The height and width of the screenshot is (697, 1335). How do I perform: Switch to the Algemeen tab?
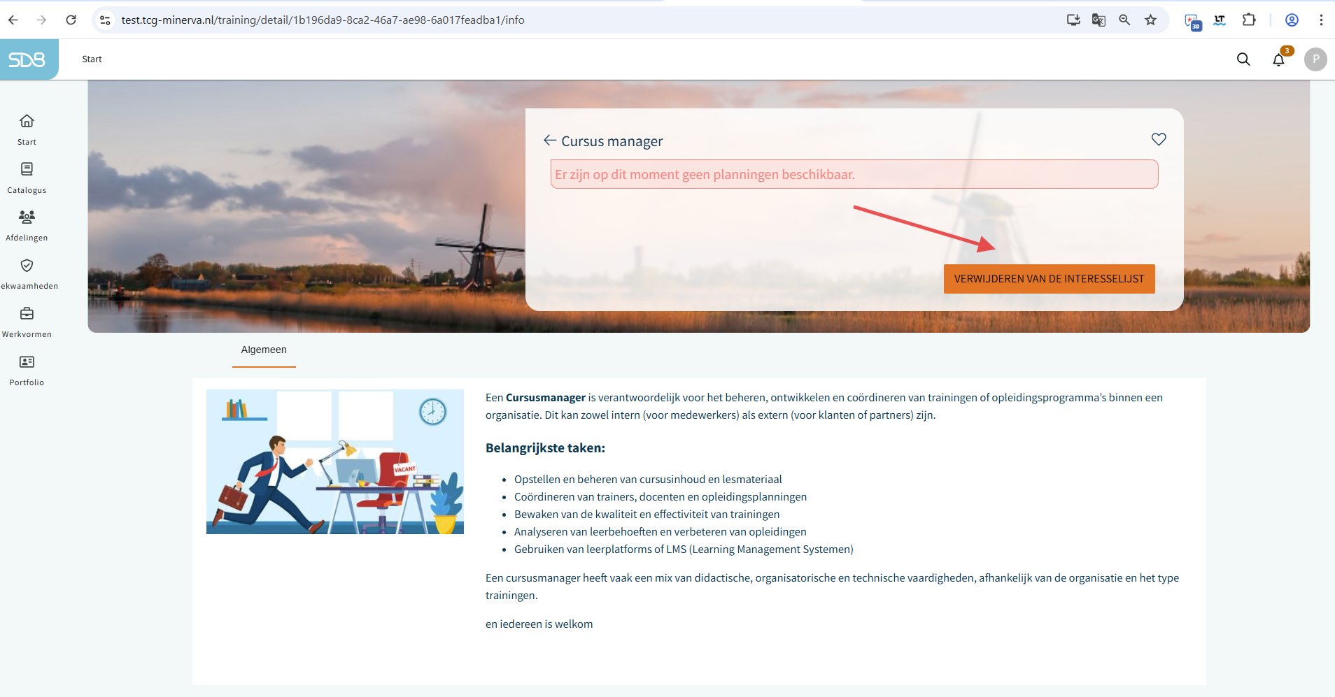(264, 350)
